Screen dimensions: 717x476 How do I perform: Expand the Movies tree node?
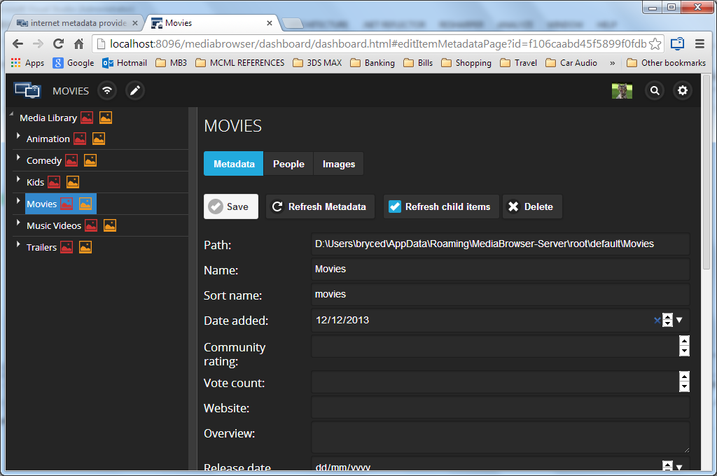coord(18,201)
